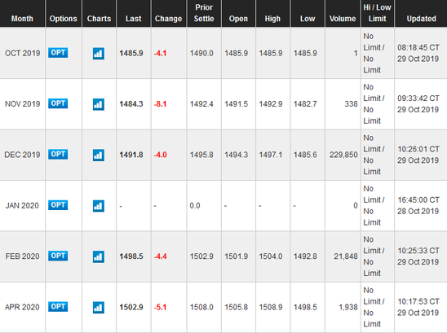Screen dimensions: 447x333
Task: Open the chart icon for APR 2020
Action: point(99,308)
